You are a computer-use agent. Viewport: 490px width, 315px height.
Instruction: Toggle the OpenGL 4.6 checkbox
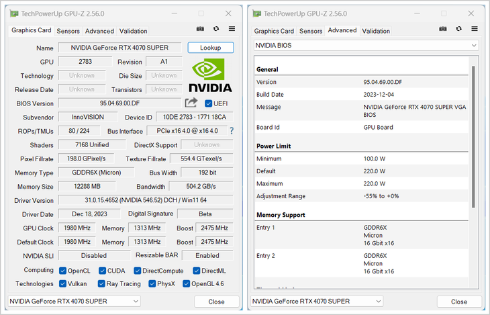pyautogui.click(x=186, y=283)
